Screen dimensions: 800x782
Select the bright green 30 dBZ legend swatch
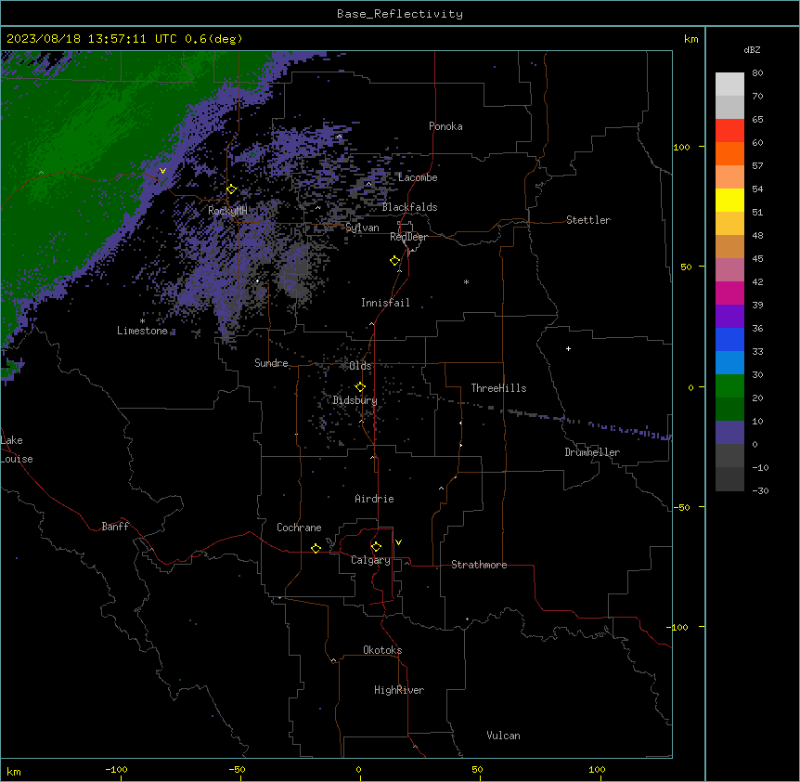[729, 386]
